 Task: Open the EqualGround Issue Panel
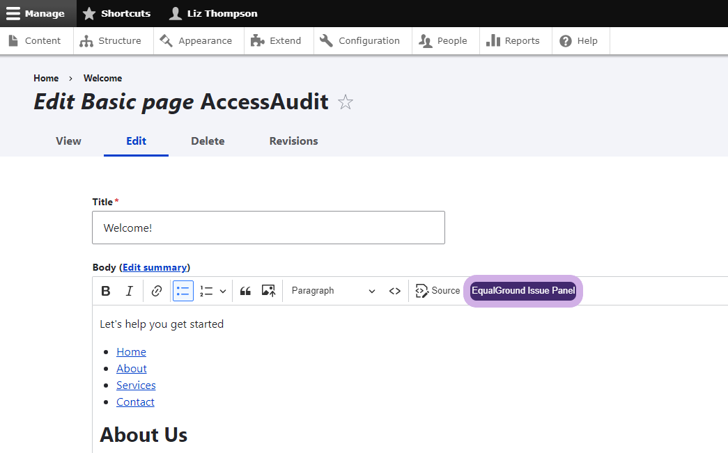point(523,291)
